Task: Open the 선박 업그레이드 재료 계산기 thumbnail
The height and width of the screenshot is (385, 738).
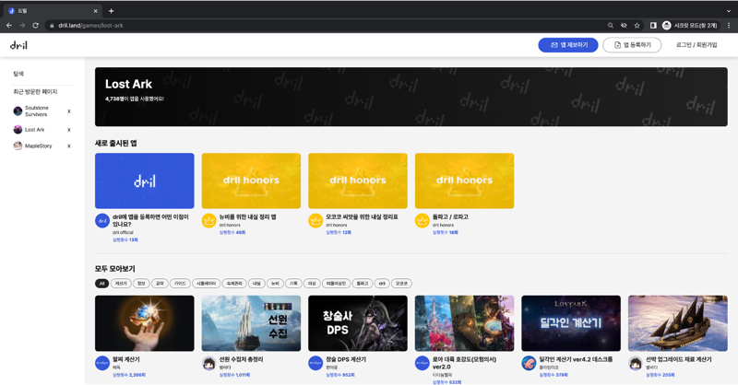Action: coord(678,323)
